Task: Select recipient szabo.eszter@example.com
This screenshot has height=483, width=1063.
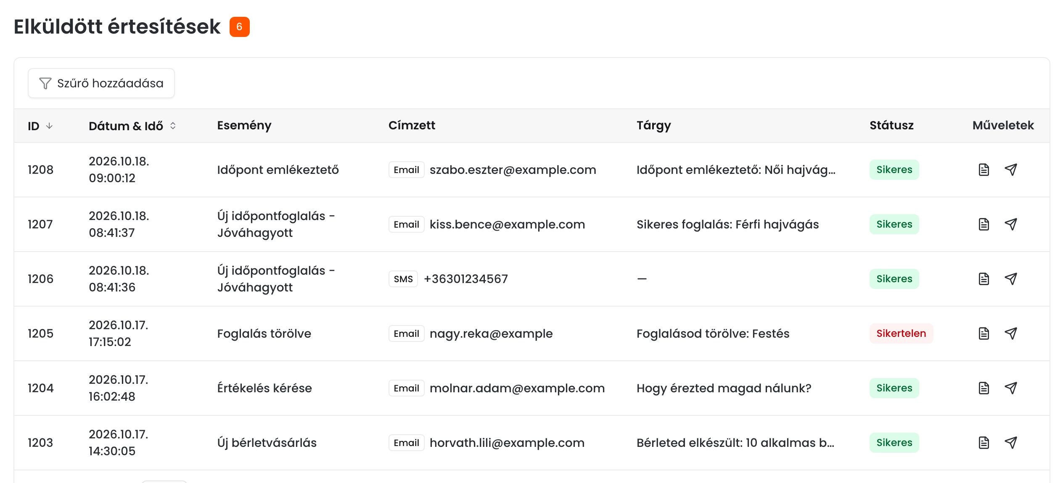Action: point(513,170)
